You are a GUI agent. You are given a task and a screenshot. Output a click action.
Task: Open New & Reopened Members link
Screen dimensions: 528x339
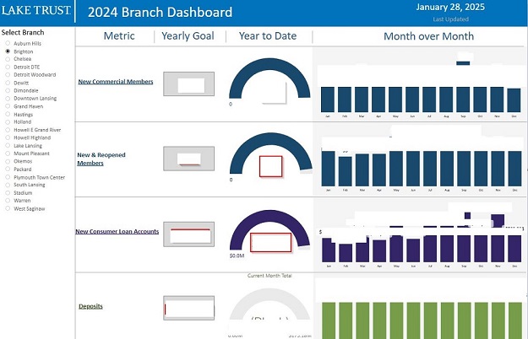[90, 159]
